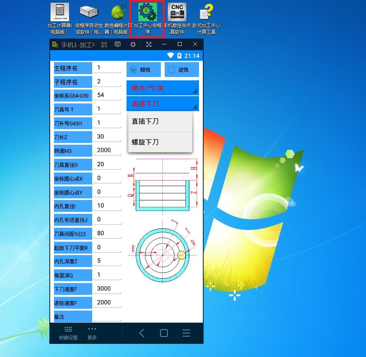Click the 内孔深度Z value field
This screenshot has height=357, width=366.
click(x=107, y=261)
